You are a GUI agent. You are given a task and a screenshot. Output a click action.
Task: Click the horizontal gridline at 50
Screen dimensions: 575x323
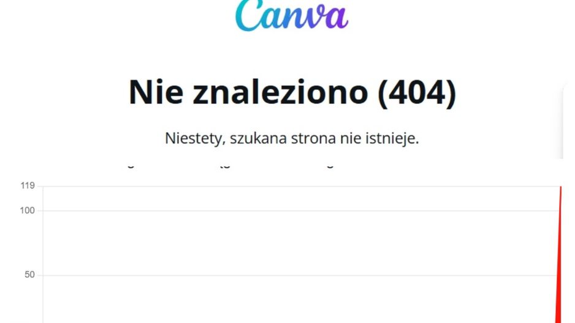[x=301, y=275]
